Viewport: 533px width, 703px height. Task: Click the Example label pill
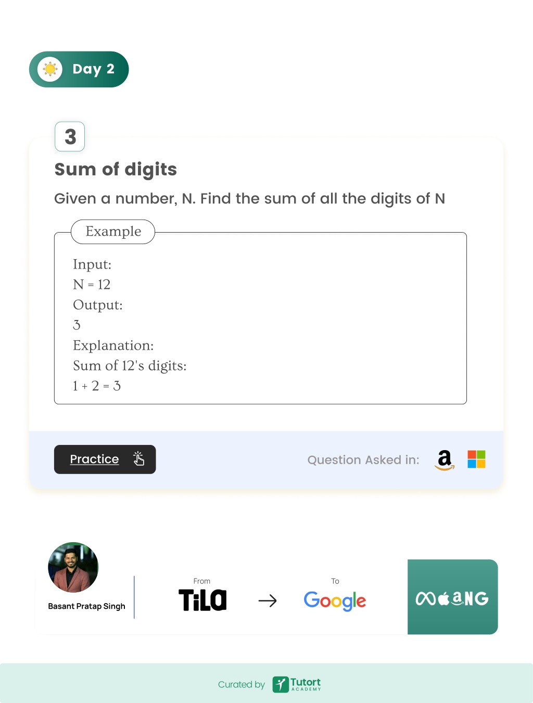(113, 232)
